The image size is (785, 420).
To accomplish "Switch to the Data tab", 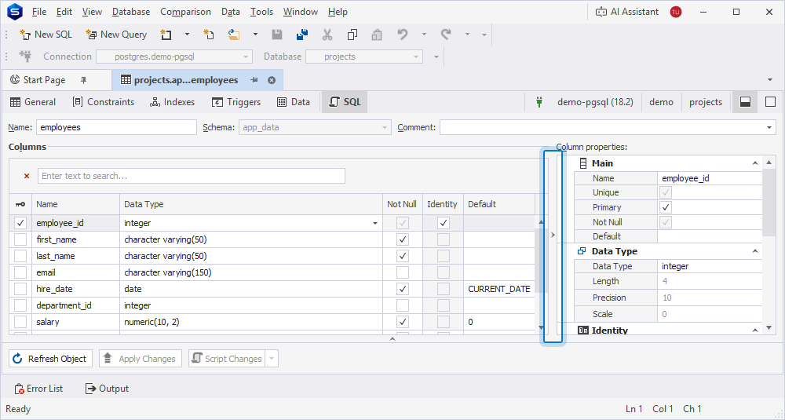I will 294,102.
